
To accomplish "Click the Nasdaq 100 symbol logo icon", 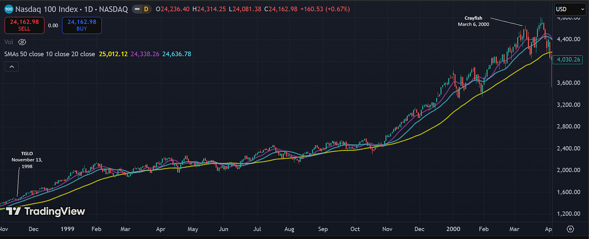I will point(9,9).
